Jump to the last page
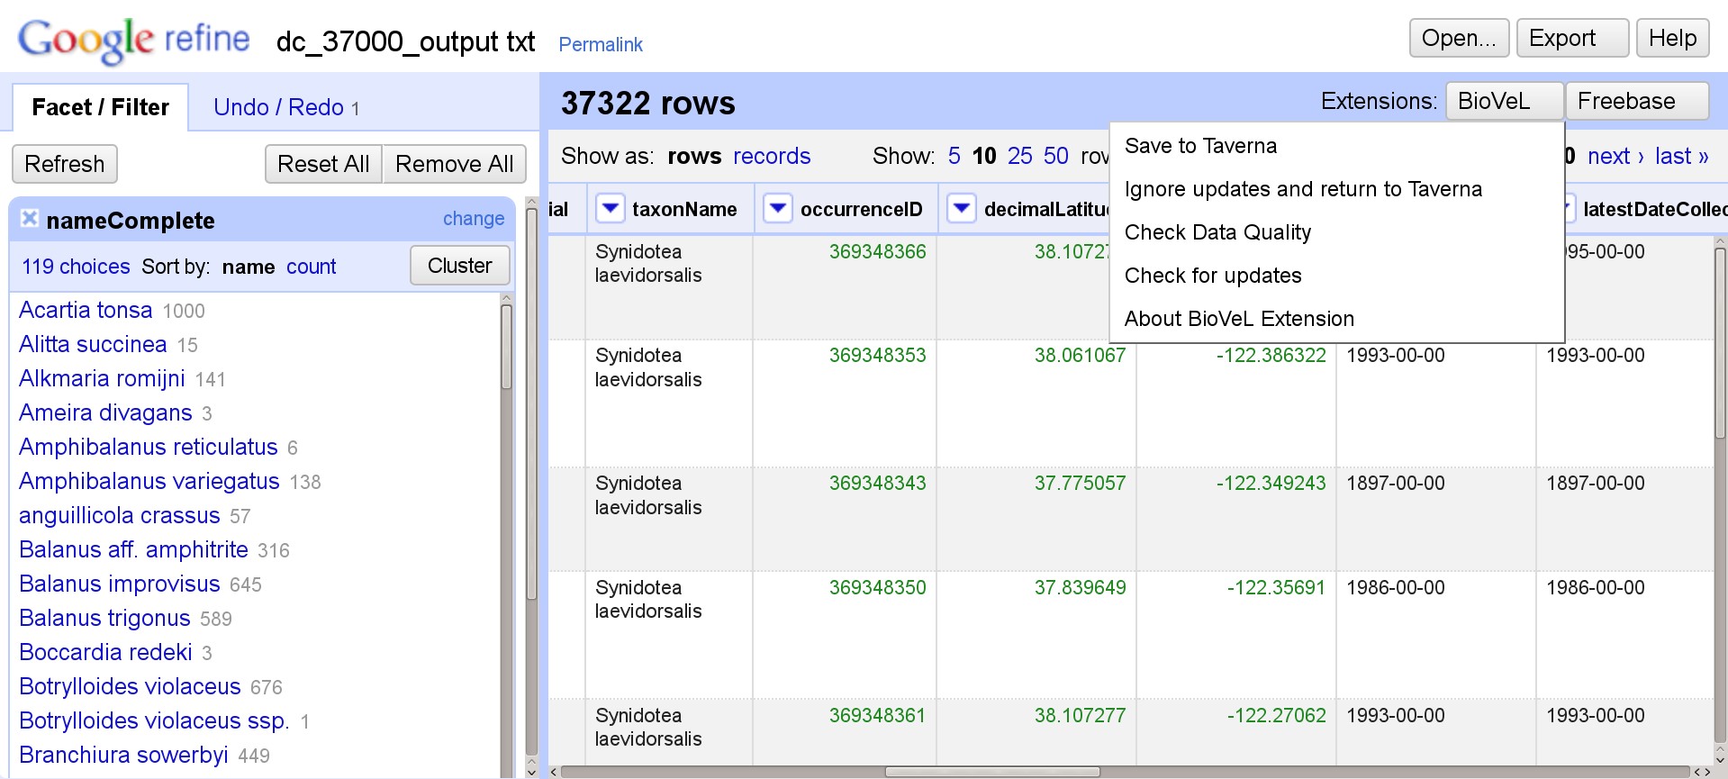 pos(1681,156)
